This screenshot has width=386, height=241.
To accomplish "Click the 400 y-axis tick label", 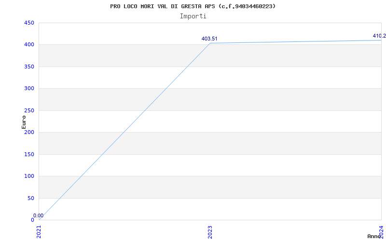I will (x=29, y=45).
